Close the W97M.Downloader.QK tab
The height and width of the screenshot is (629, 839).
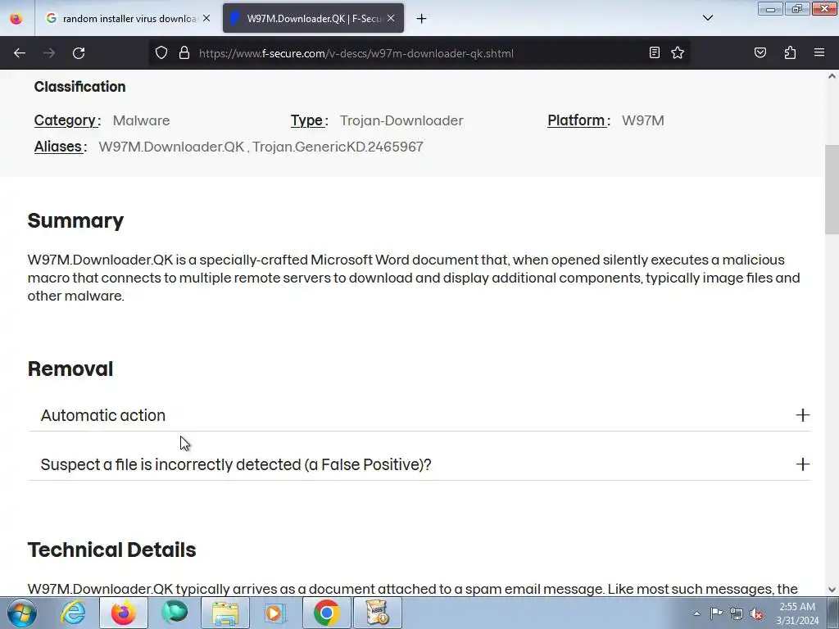pyautogui.click(x=391, y=18)
